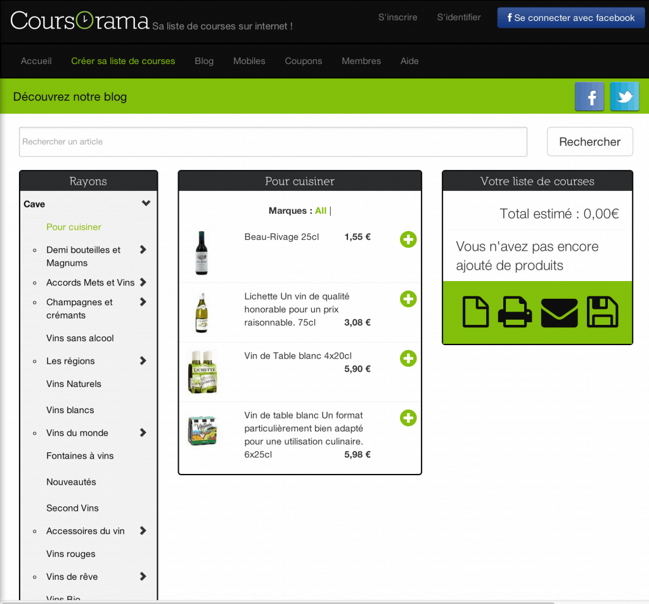Click Vin de Table blanc 4x20cl name
Screen dimensions: 649x604
(x=298, y=356)
